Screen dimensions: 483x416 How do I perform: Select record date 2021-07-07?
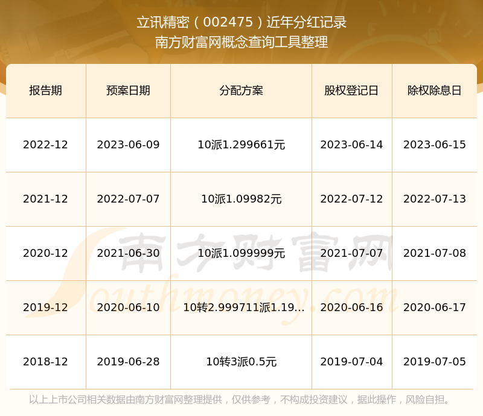tap(351, 253)
